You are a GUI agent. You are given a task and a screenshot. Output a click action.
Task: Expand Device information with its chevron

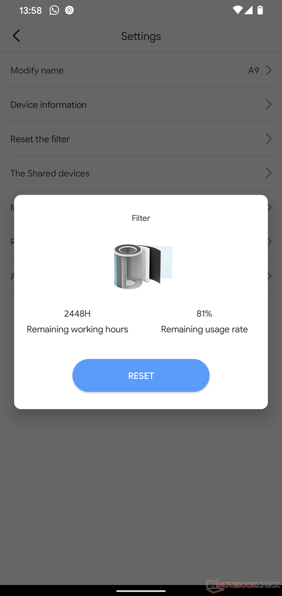point(269,104)
